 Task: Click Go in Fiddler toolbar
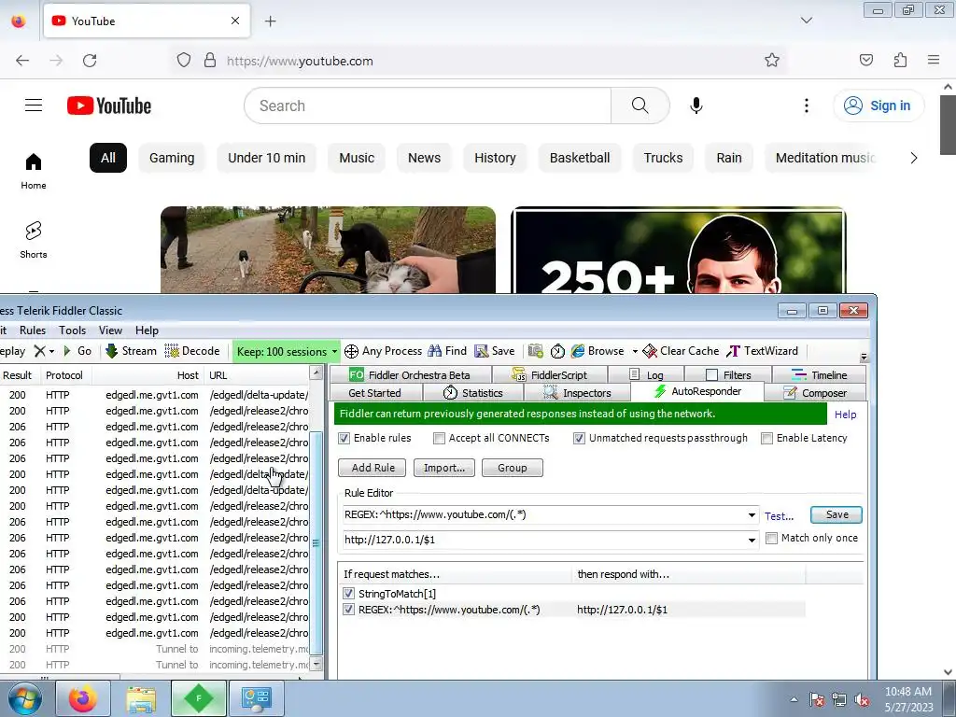[x=77, y=351]
